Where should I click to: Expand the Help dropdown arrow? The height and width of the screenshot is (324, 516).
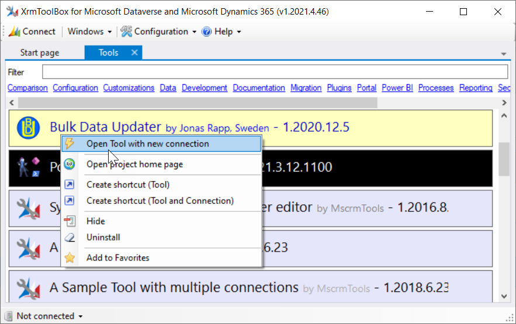pyautogui.click(x=239, y=32)
